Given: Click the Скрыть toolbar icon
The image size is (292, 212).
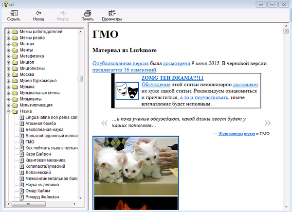Looking at the screenshot, I should coord(14,13).
